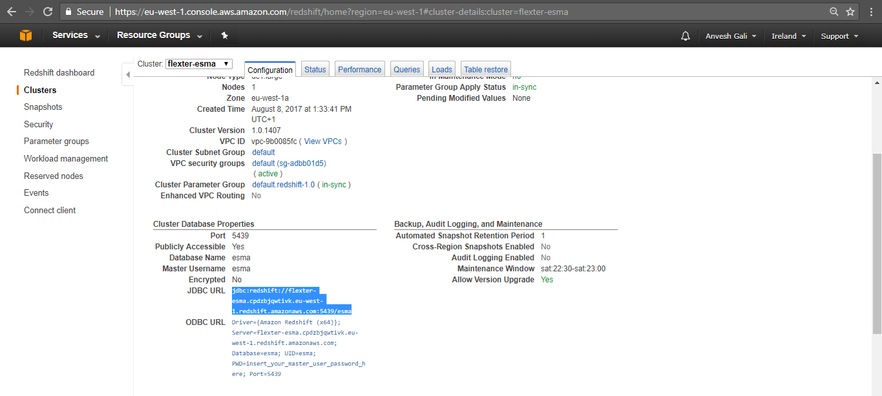Click the Automated Snapshot Retention Period value 1

click(x=543, y=236)
